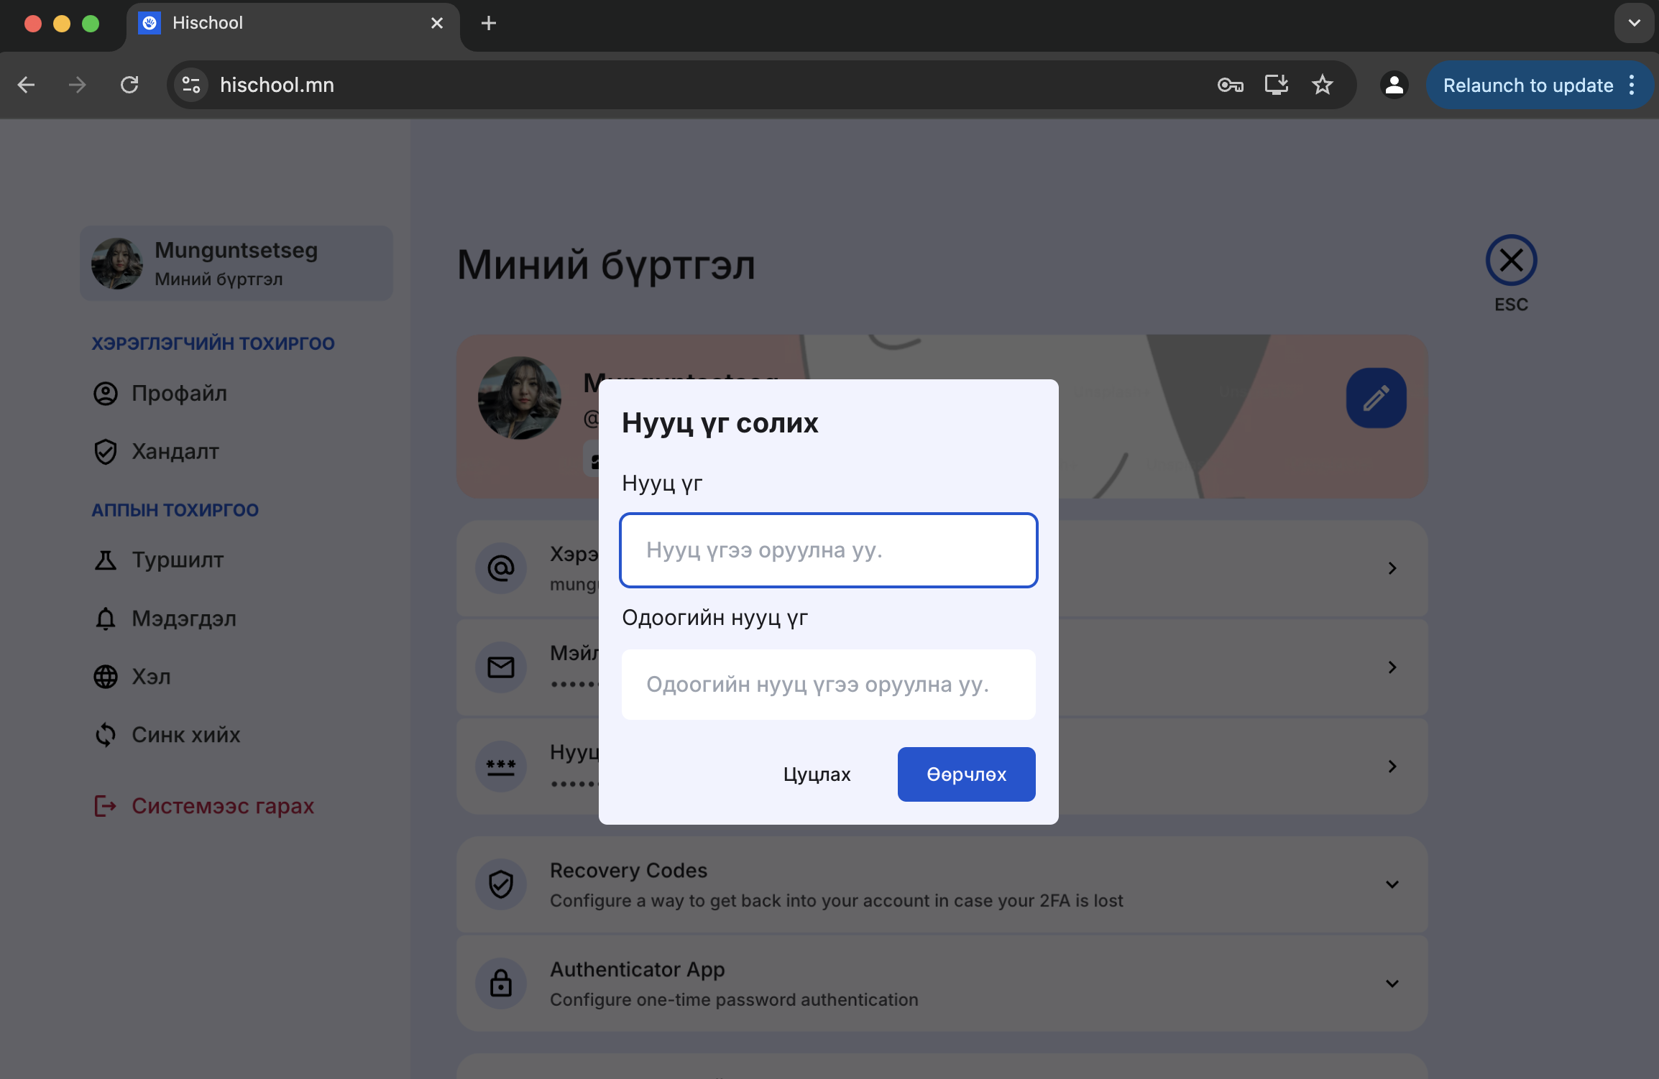
Task: Expand the Recovery Codes section chevron
Action: [x=1392, y=884]
